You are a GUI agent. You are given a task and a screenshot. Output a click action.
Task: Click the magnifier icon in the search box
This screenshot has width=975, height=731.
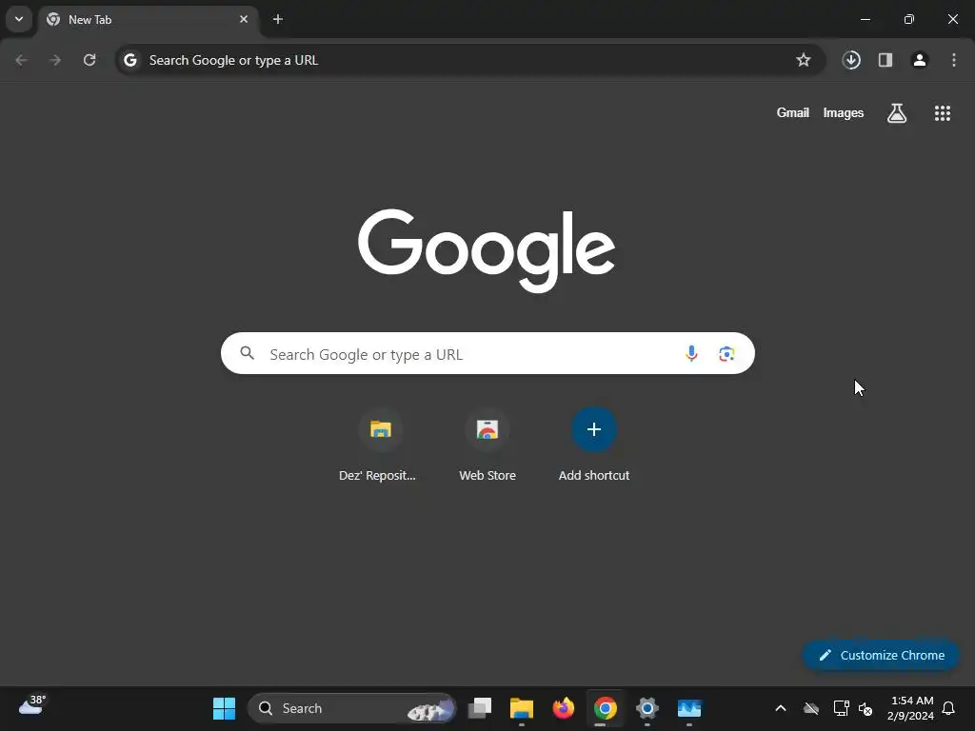(248, 353)
